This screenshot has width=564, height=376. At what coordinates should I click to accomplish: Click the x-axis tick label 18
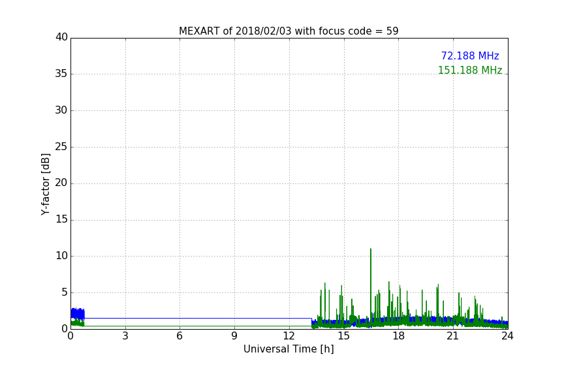pyautogui.click(x=399, y=336)
